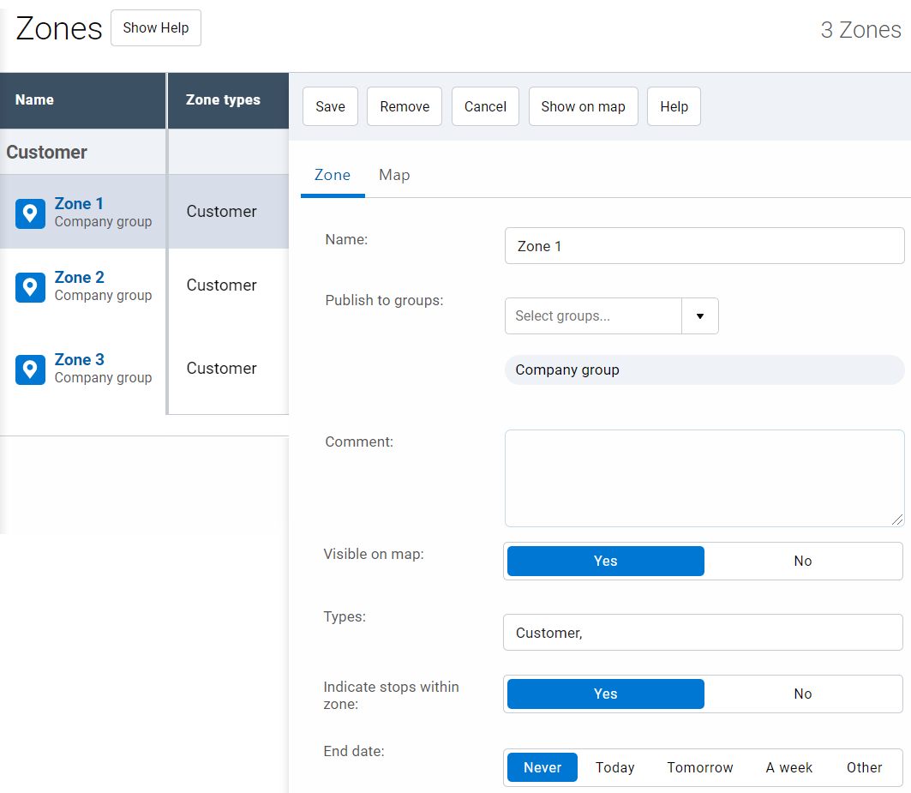This screenshot has height=793, width=911.
Task: Click Show on map button
Action: [x=584, y=106]
